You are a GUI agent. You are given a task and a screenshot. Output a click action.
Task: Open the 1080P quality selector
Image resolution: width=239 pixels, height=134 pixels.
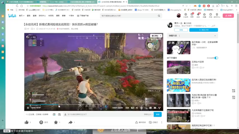(117, 108)
